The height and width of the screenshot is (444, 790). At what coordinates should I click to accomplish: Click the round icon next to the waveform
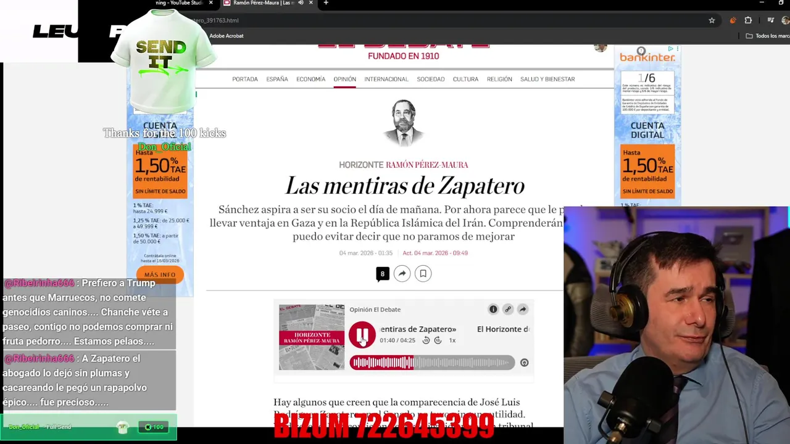tap(524, 363)
